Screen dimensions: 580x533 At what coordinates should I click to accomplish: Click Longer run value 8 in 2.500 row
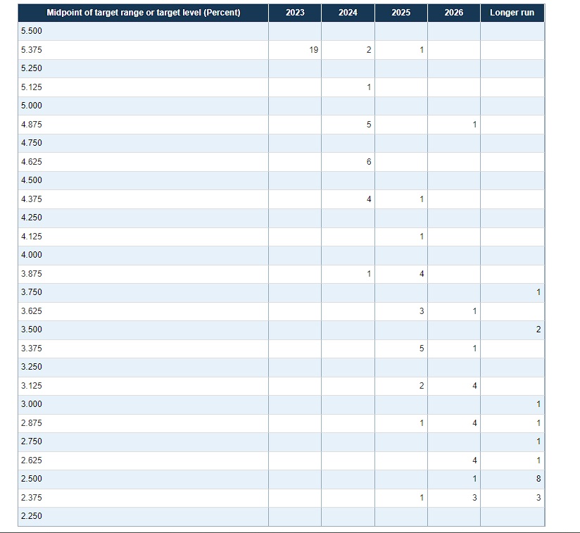538,479
